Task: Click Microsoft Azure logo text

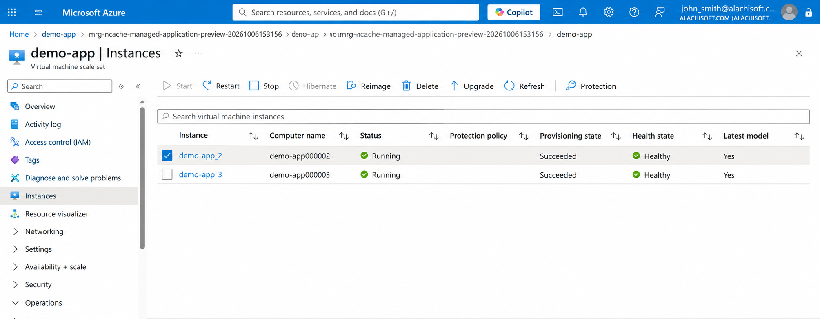Action: 94,13
